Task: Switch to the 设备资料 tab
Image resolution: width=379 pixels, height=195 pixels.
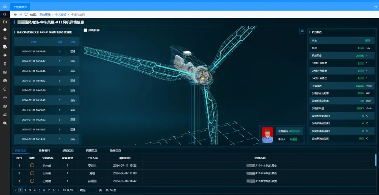Action: [x=44, y=150]
